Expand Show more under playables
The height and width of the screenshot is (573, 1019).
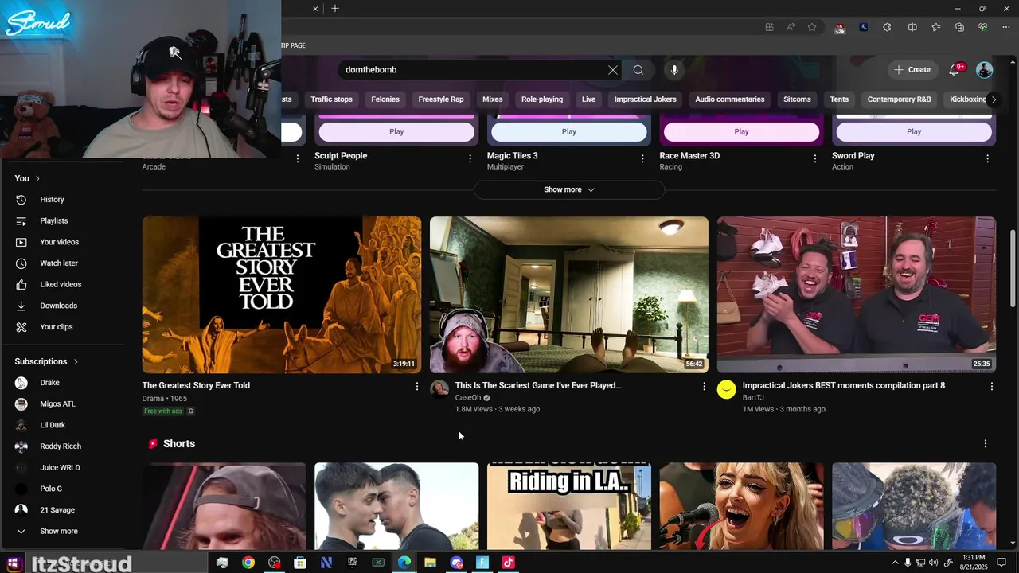(569, 189)
